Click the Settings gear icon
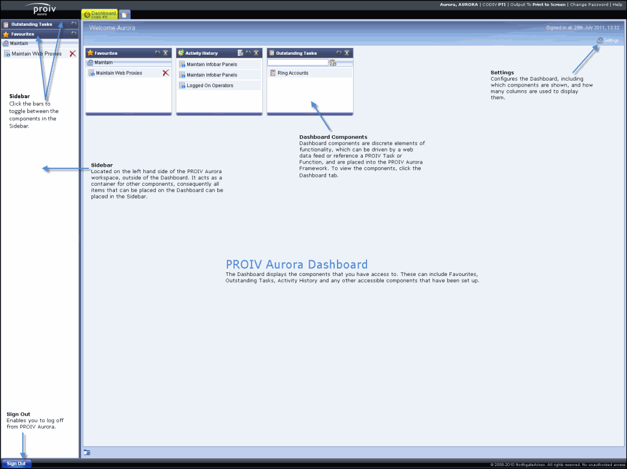 [600, 40]
